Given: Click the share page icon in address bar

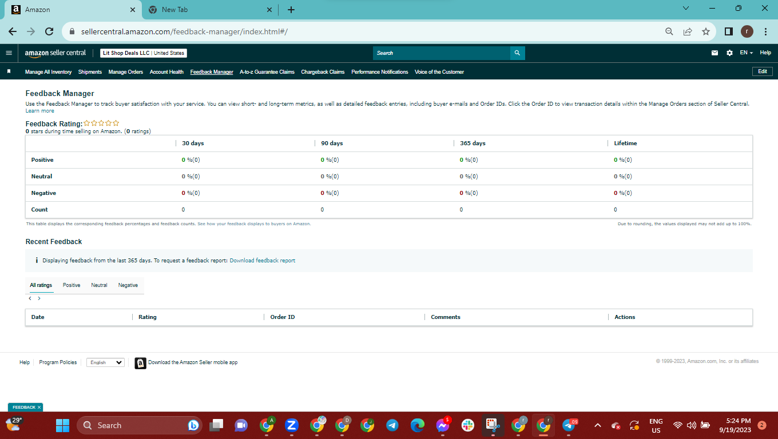Looking at the screenshot, I should click(x=688, y=31).
